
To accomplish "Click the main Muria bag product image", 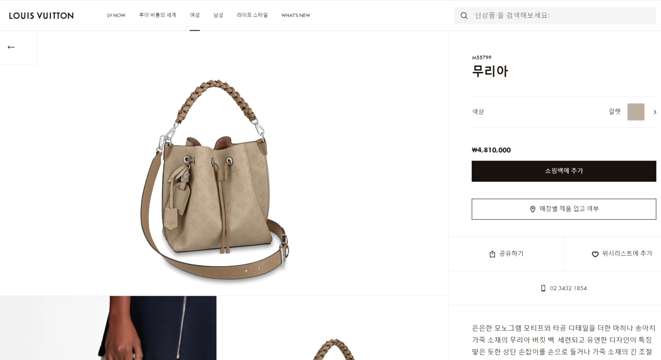I will point(216,179).
